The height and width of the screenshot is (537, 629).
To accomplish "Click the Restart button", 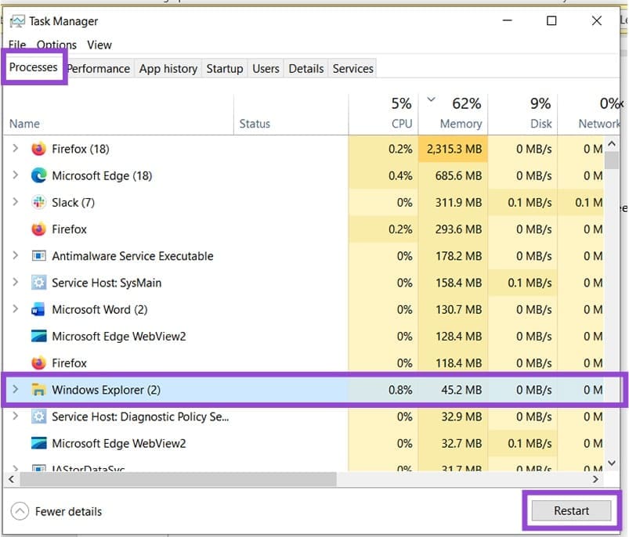I will tap(571, 510).
